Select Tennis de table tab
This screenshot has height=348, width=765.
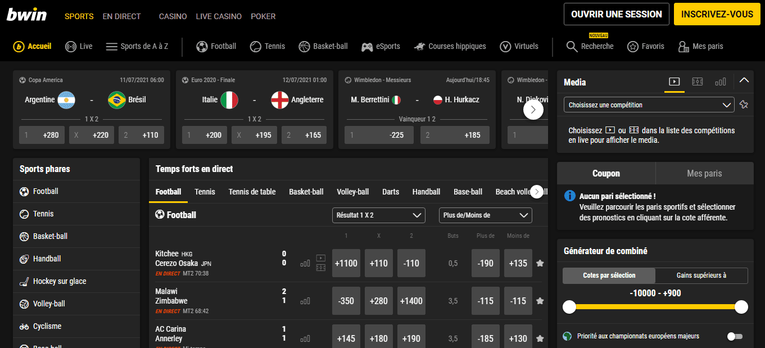(x=252, y=192)
